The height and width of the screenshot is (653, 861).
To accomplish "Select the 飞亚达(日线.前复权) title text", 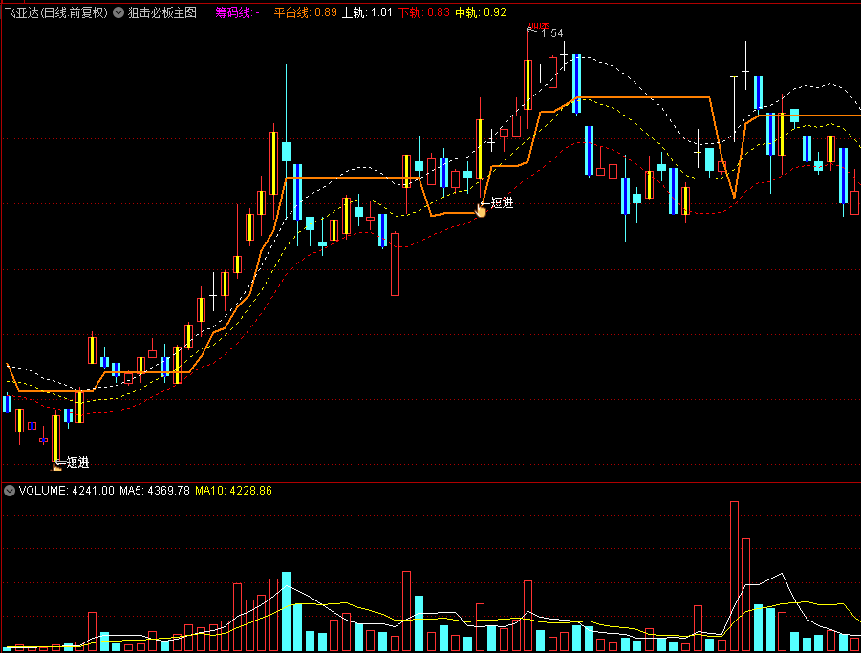I will click(56, 12).
